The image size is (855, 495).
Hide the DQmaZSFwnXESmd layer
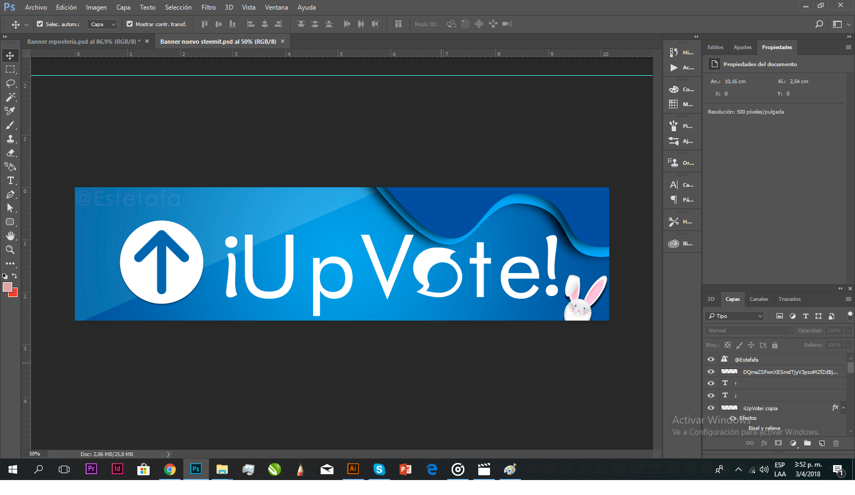[x=711, y=372]
